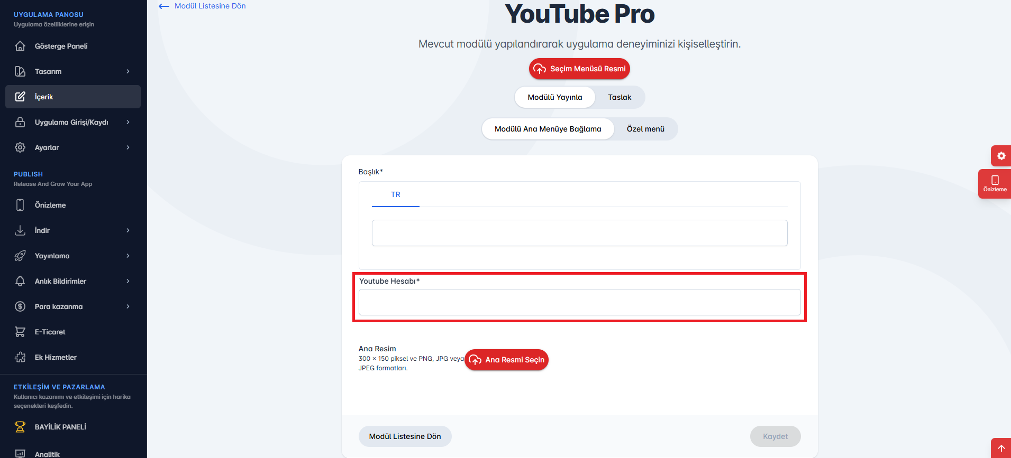The height and width of the screenshot is (458, 1011).
Task: Open the Ek Hizmetler menu item
Action: pos(73,357)
